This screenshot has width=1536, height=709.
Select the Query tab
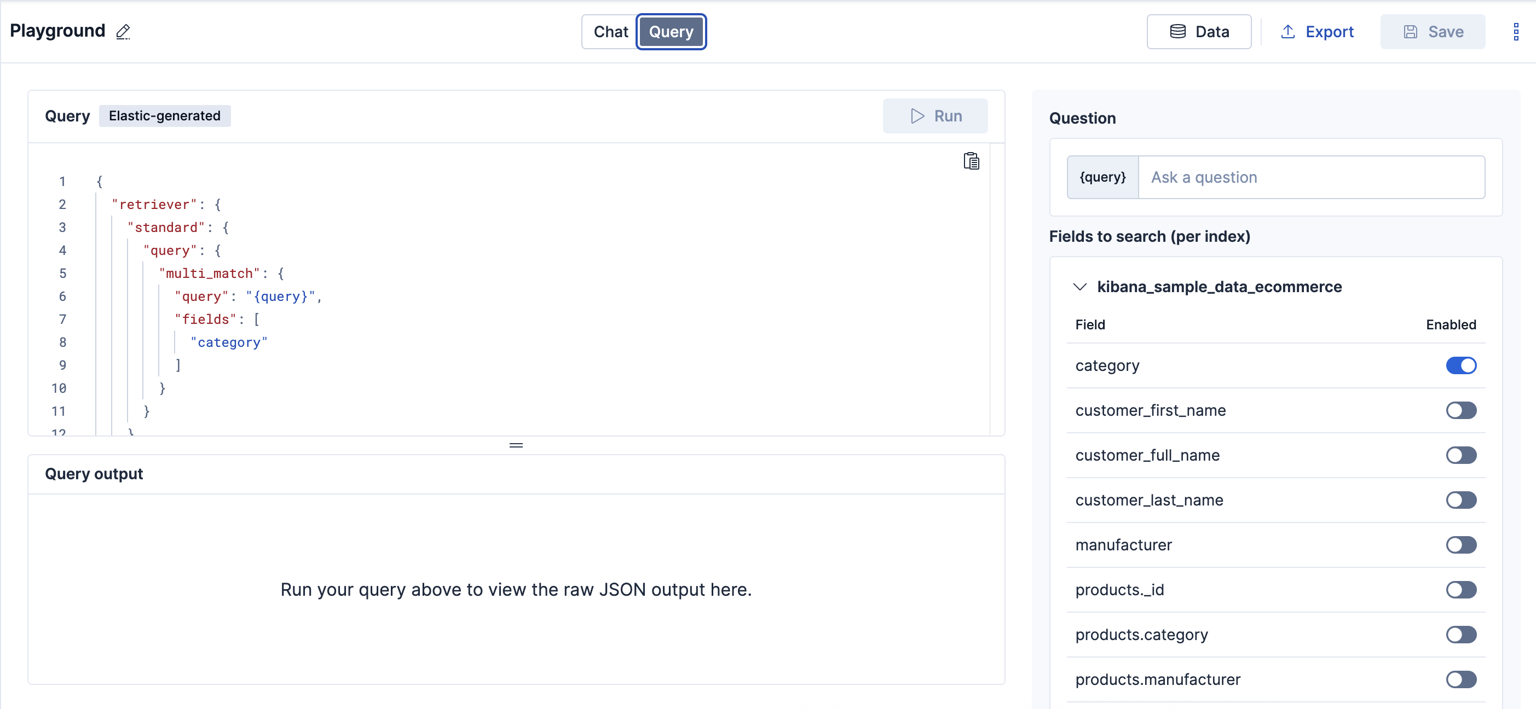point(672,32)
